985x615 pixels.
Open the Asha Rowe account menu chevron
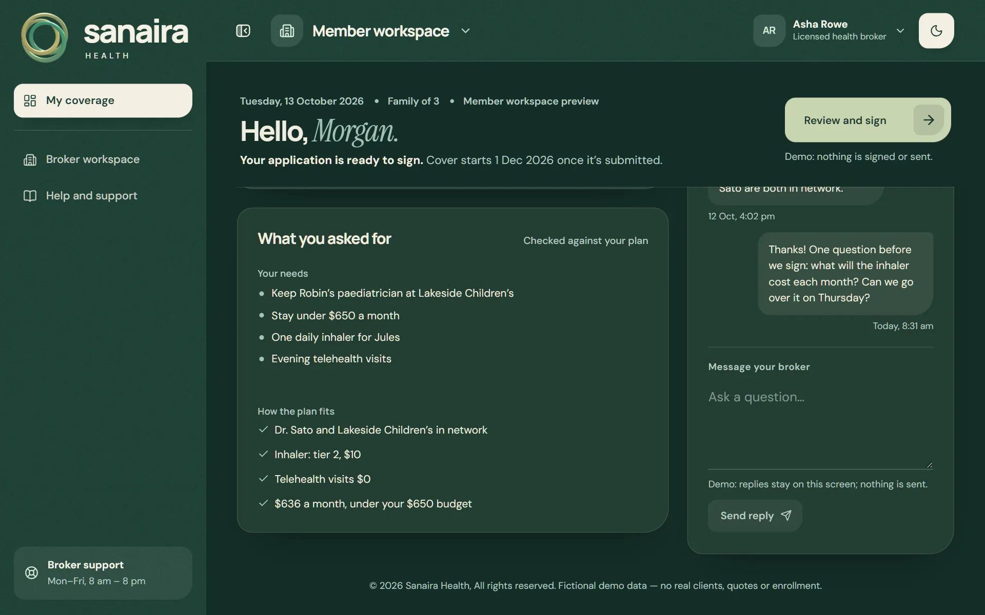900,31
